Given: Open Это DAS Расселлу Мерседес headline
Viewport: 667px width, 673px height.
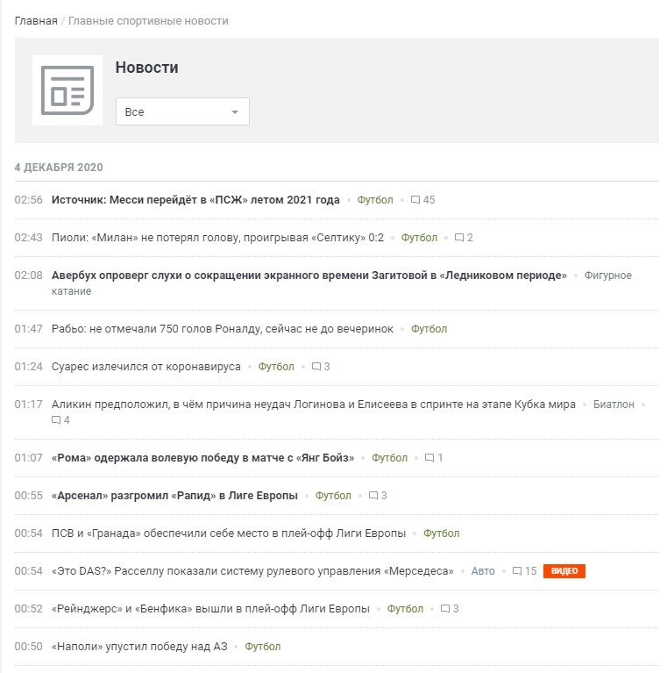Looking at the screenshot, I should coord(252,571).
